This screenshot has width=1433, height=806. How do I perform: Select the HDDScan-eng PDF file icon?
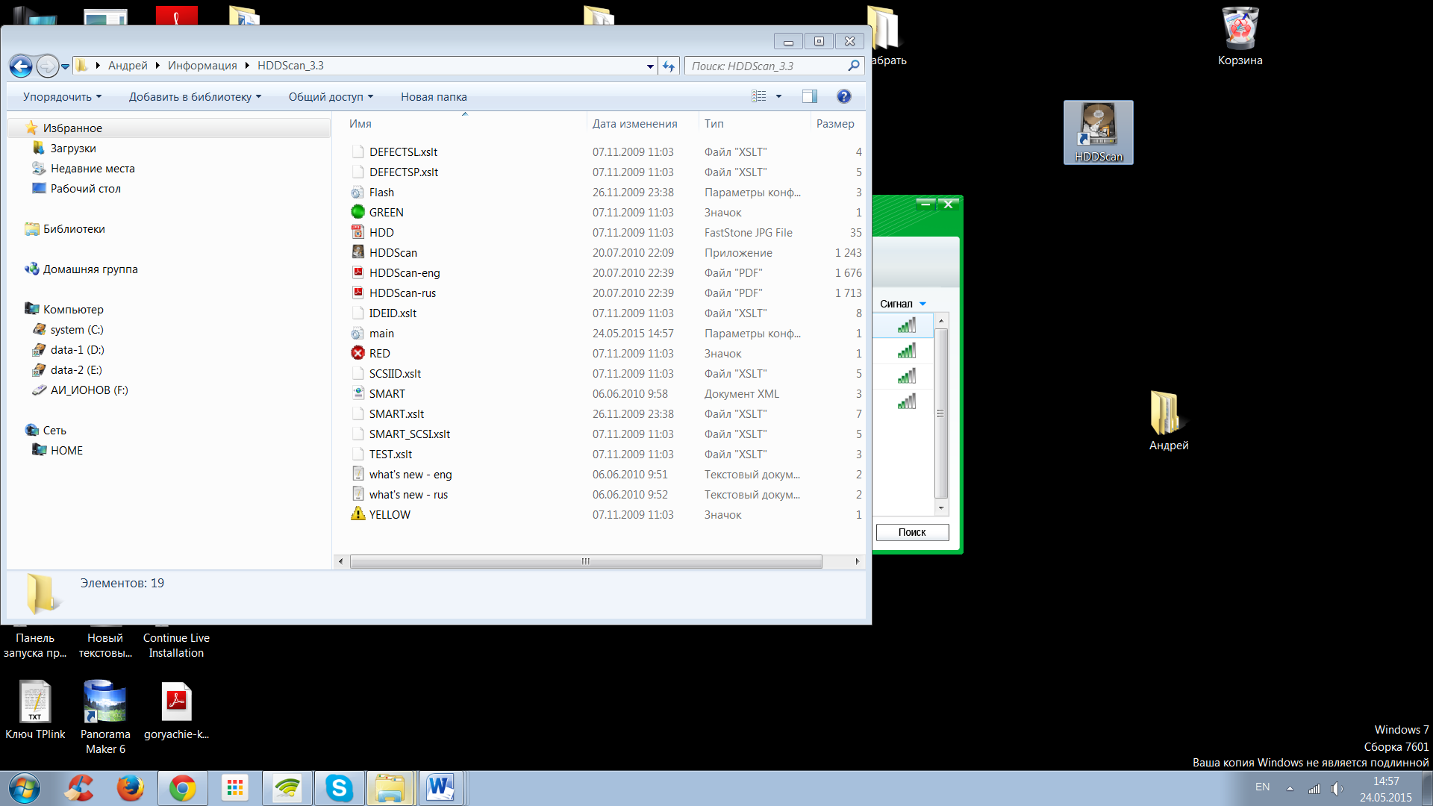coord(358,272)
